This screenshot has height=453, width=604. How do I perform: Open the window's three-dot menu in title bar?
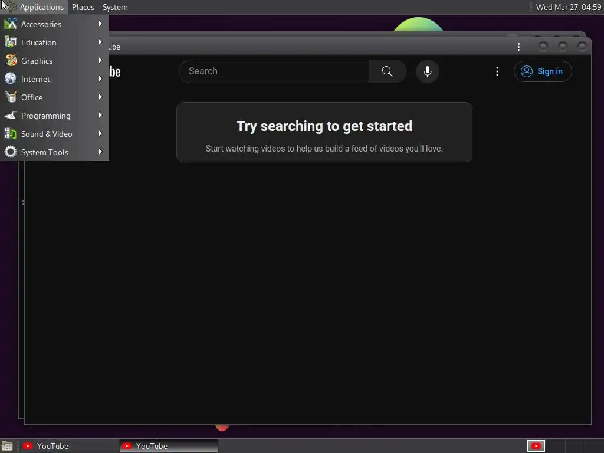(x=518, y=47)
